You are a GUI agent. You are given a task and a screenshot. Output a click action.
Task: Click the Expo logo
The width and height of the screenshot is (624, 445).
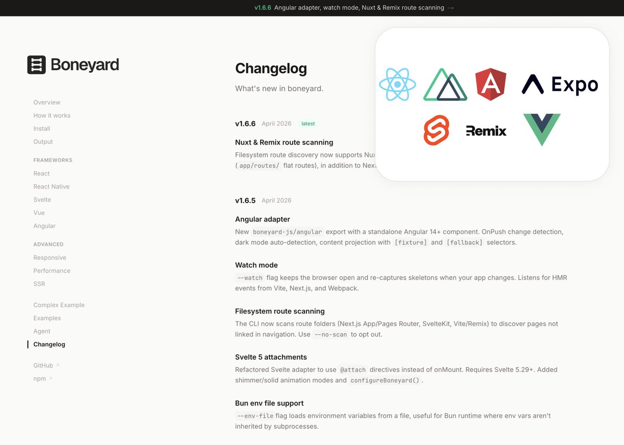click(x=560, y=84)
